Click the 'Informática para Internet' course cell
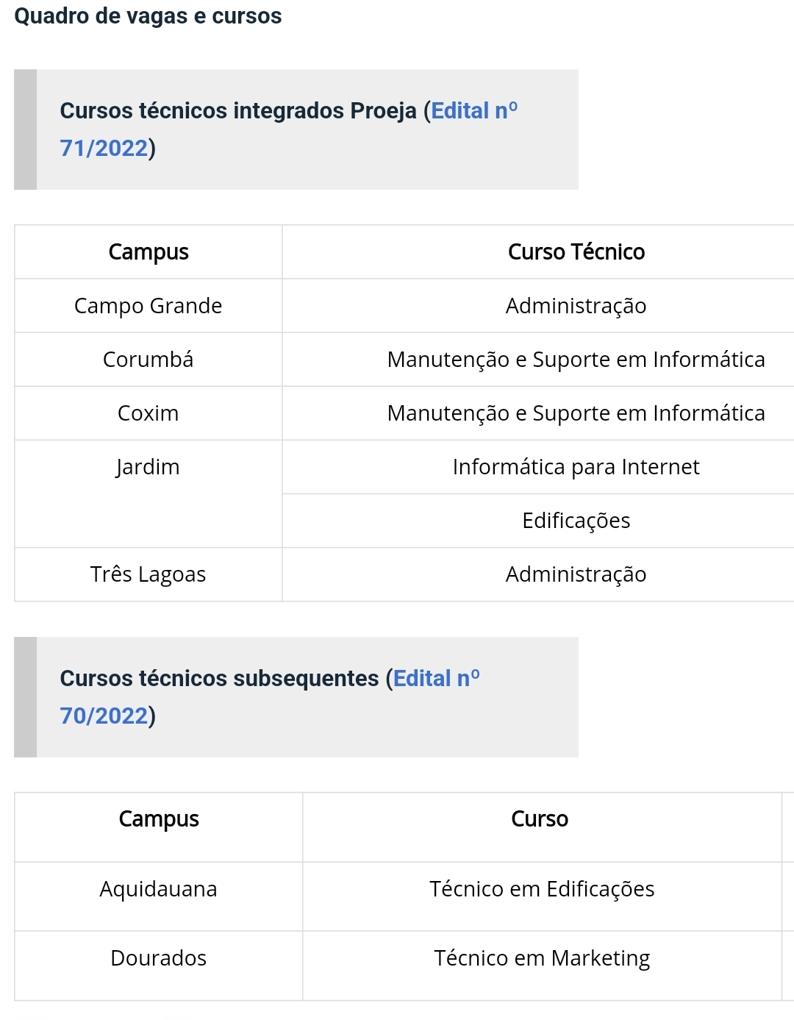The width and height of the screenshot is (794, 1020). 576,467
